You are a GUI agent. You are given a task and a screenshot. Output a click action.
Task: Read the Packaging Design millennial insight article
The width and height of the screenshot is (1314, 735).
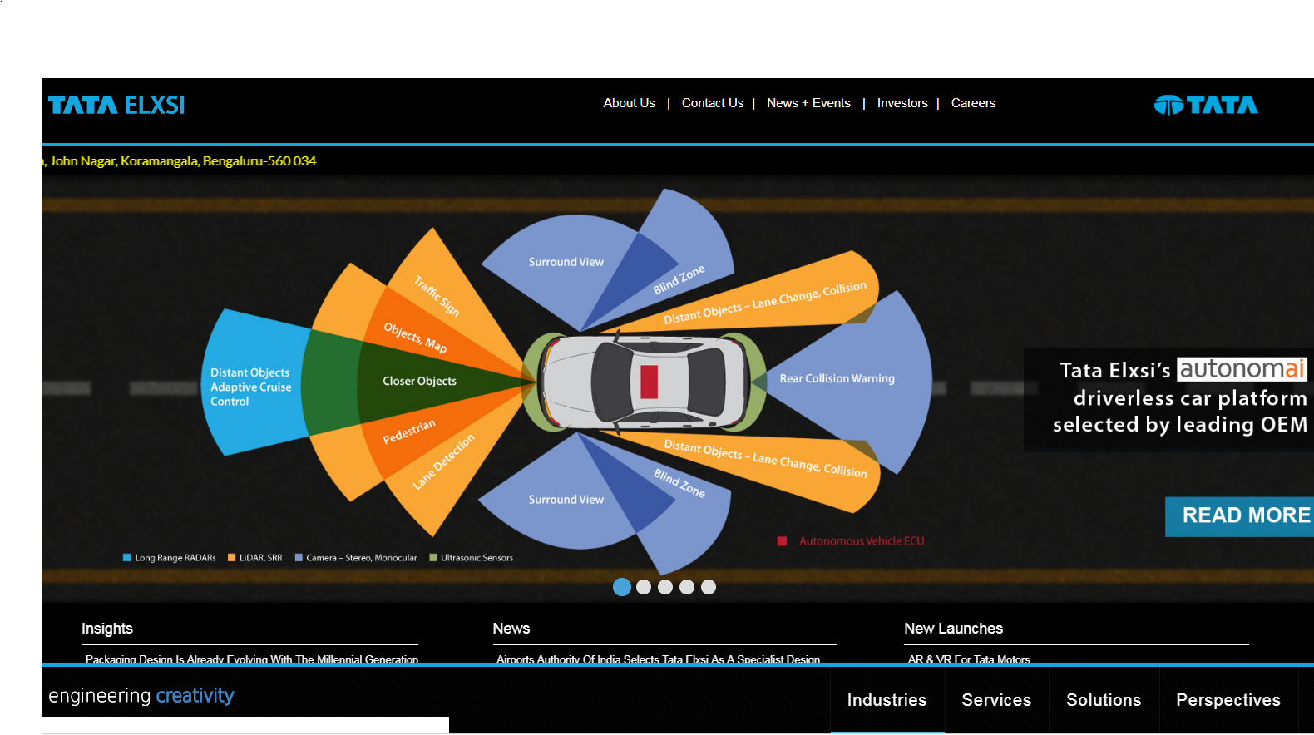(x=251, y=659)
